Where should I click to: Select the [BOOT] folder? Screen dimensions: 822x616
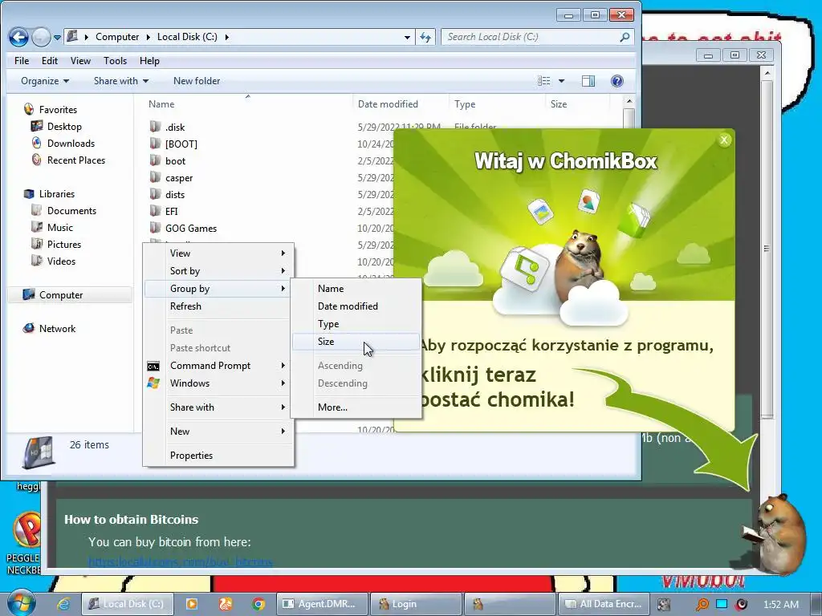(181, 144)
